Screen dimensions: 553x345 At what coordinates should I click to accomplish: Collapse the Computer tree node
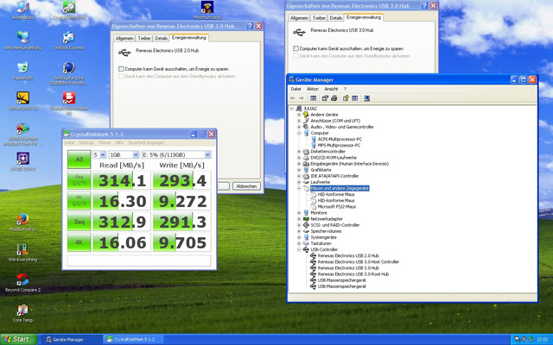[299, 133]
